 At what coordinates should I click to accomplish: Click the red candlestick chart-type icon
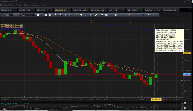point(16,15)
